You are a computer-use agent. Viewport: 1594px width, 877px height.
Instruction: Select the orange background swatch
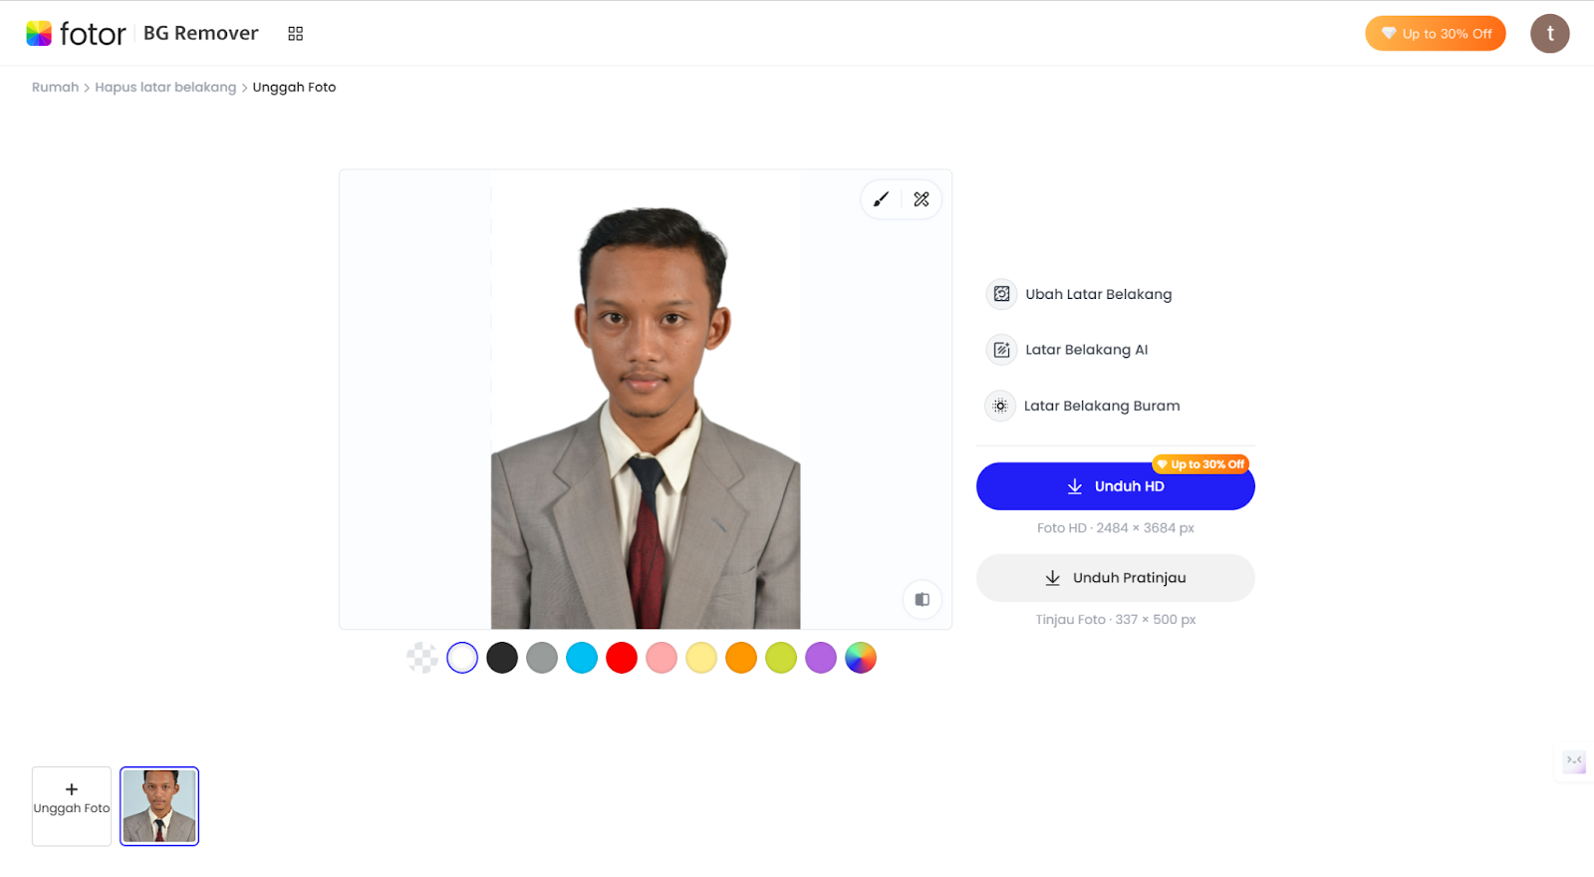coord(741,658)
